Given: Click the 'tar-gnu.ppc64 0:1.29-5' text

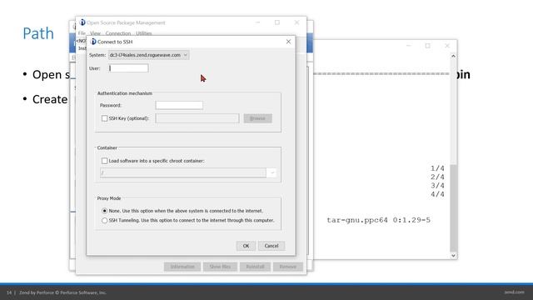Looking at the screenshot, I should coord(378,220).
